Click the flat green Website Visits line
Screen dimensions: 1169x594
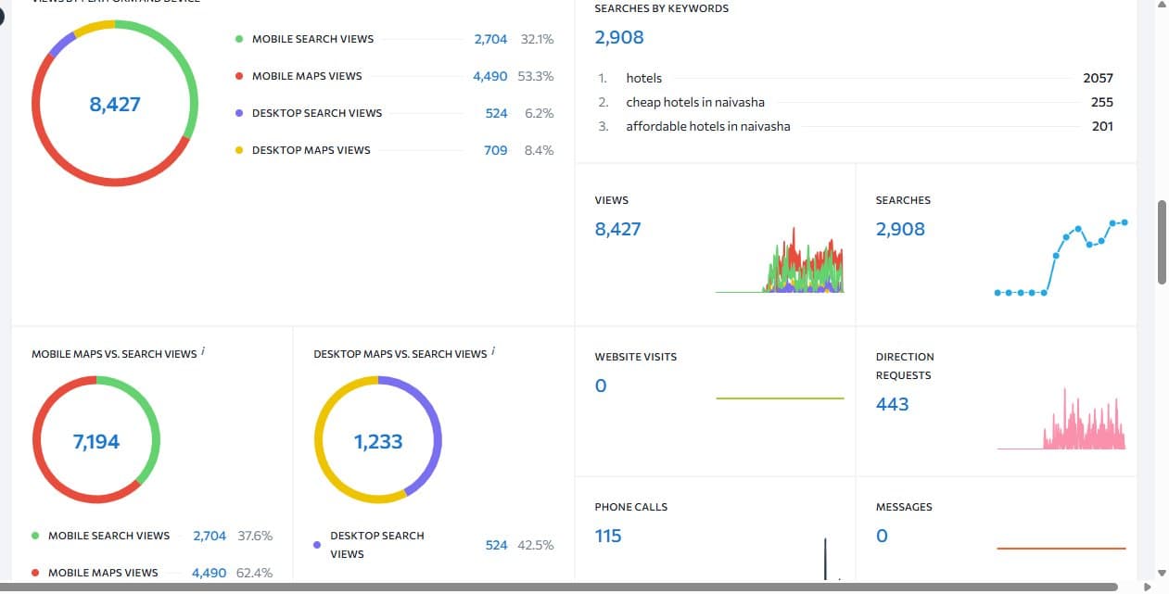point(780,398)
